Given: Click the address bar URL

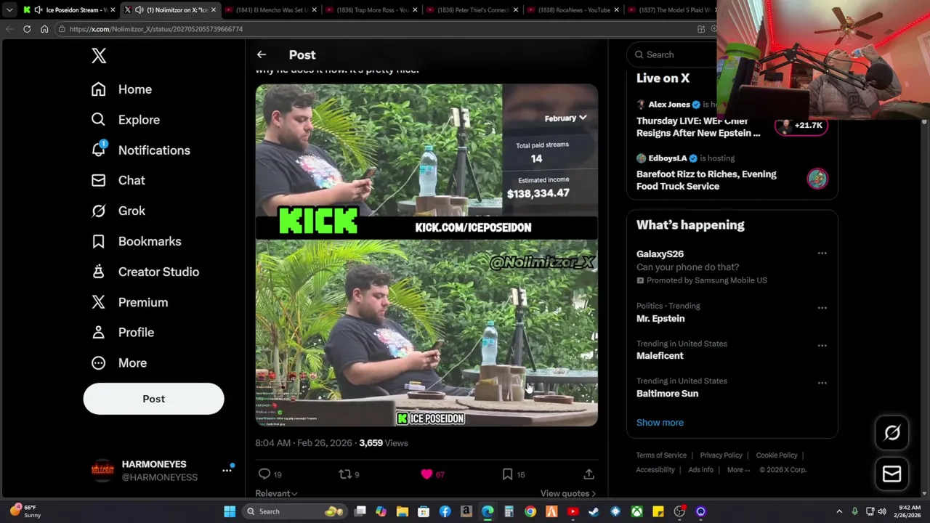Looking at the screenshot, I should coord(156,29).
